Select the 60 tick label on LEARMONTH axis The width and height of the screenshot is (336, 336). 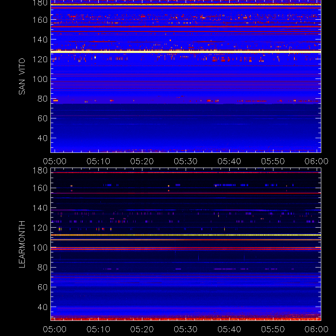click(x=42, y=287)
